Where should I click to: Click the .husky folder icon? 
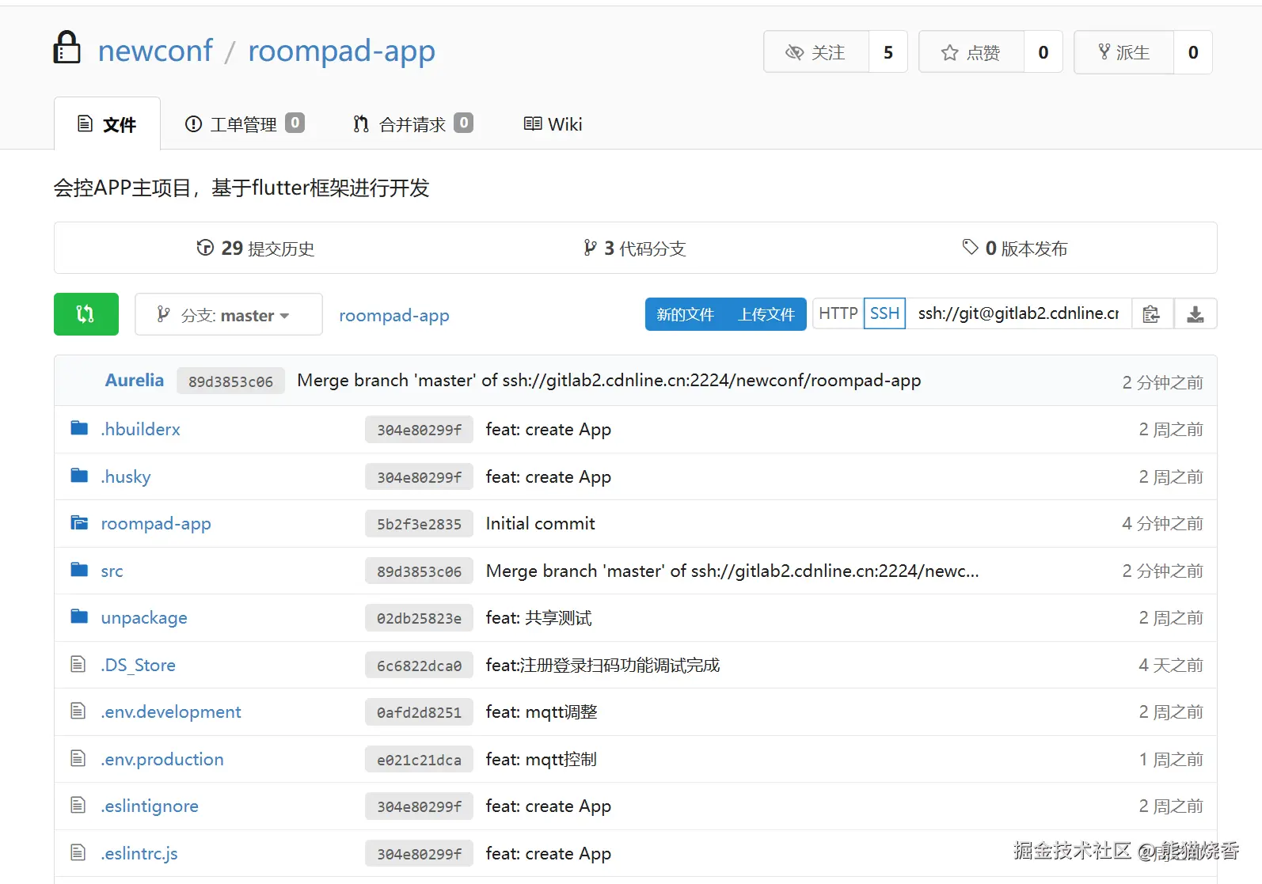pos(79,476)
